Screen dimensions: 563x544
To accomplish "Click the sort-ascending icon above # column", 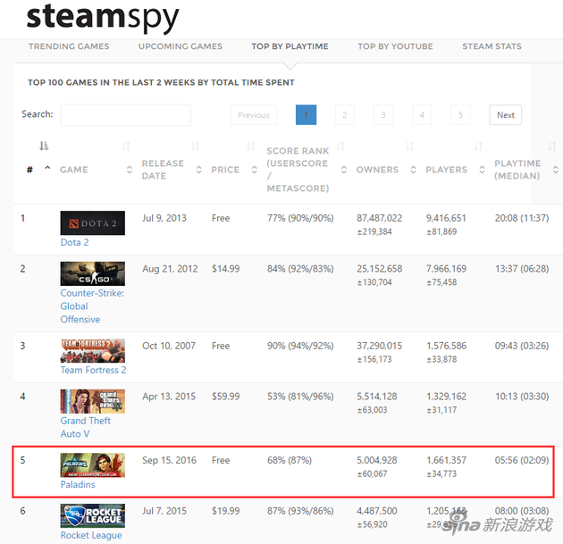I will click(44, 146).
